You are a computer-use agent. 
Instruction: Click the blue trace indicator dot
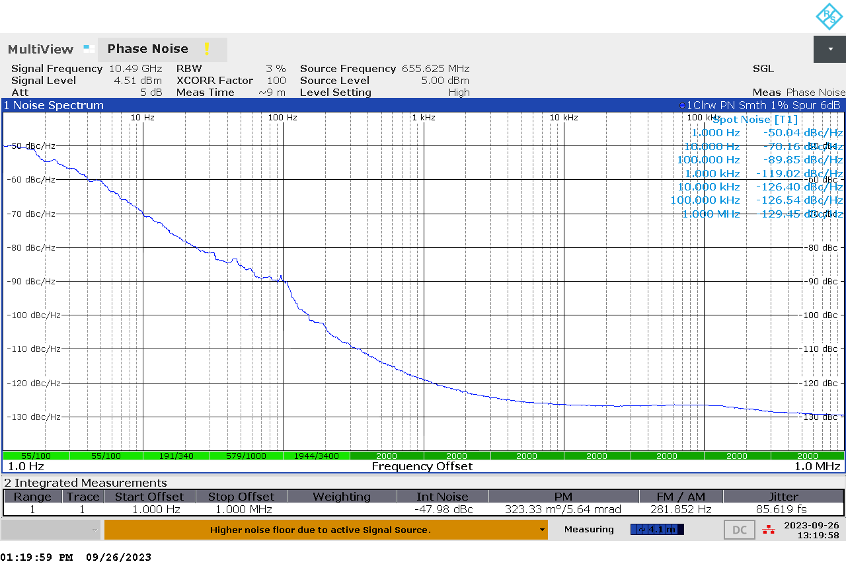click(x=682, y=106)
